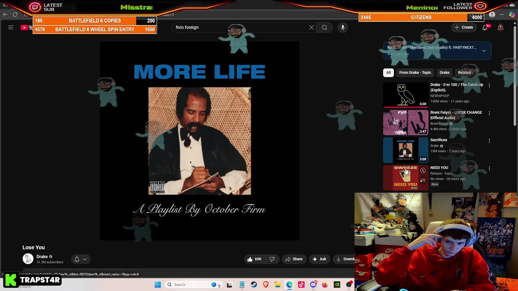Expand subscription notification options chevron
This screenshot has width=518, height=291.
85,259
